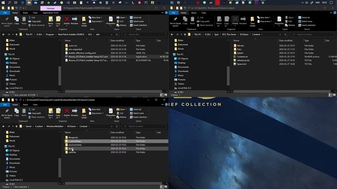
Task: Click Search box in Cooked Content window
Action: (144, 127)
